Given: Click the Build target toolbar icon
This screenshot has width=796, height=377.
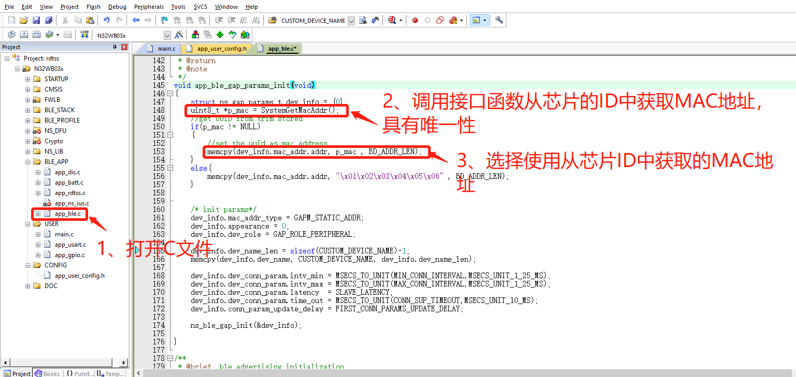Looking at the screenshot, I should (24, 35).
